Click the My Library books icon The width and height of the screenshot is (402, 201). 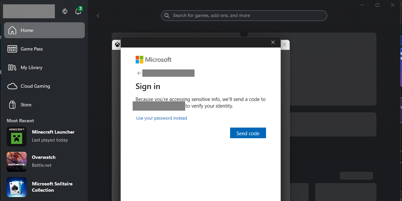point(12,67)
